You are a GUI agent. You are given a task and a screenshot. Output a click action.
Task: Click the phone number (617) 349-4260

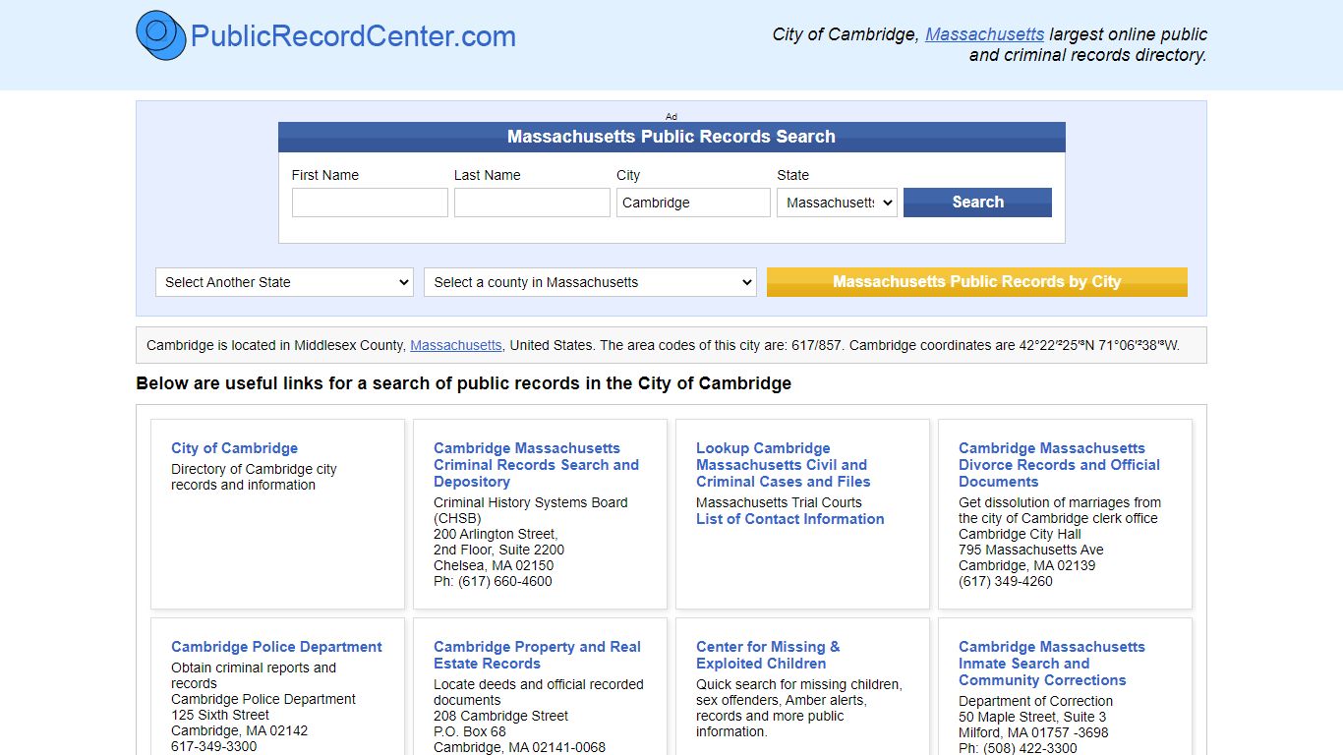click(x=1006, y=581)
